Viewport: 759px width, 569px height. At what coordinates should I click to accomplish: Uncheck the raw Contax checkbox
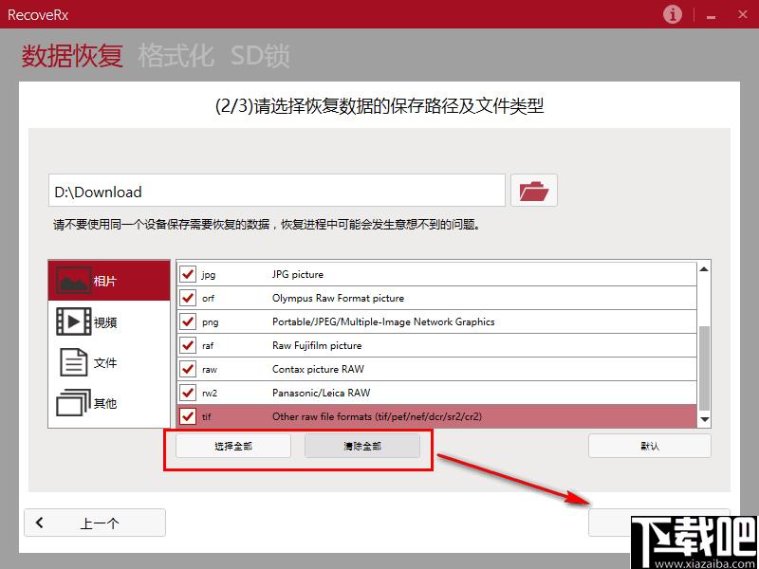point(187,369)
